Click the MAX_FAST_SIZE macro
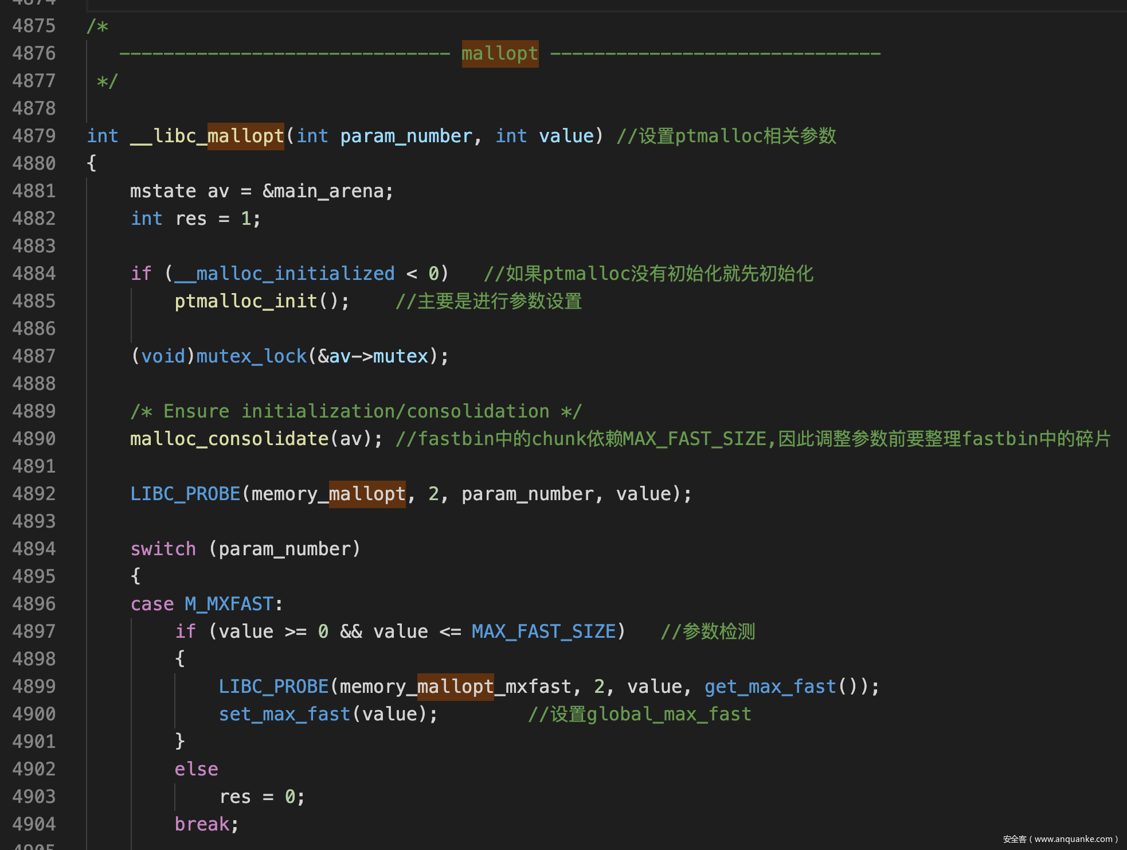The width and height of the screenshot is (1127, 850). [x=543, y=631]
